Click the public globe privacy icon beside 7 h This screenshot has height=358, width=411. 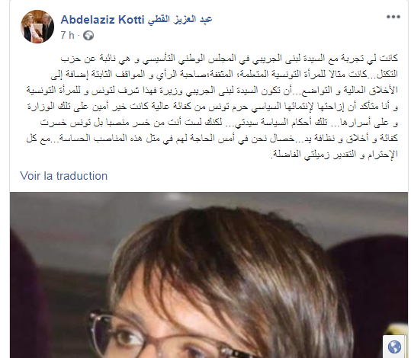click(x=88, y=35)
